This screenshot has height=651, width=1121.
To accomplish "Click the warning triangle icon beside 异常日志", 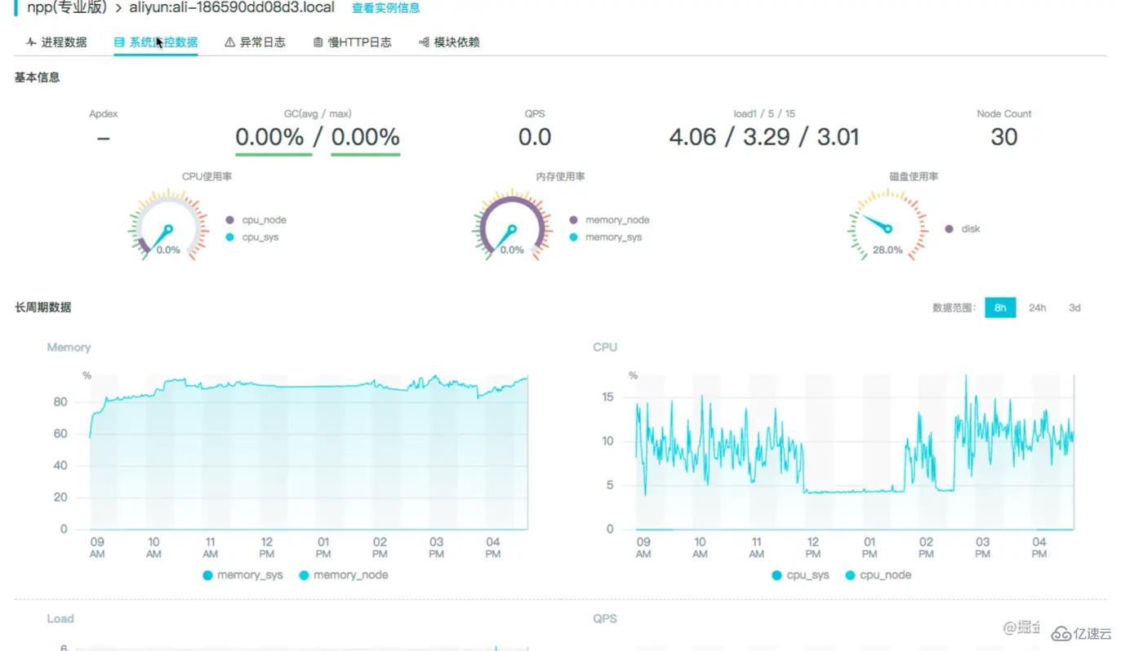I will click(x=230, y=42).
